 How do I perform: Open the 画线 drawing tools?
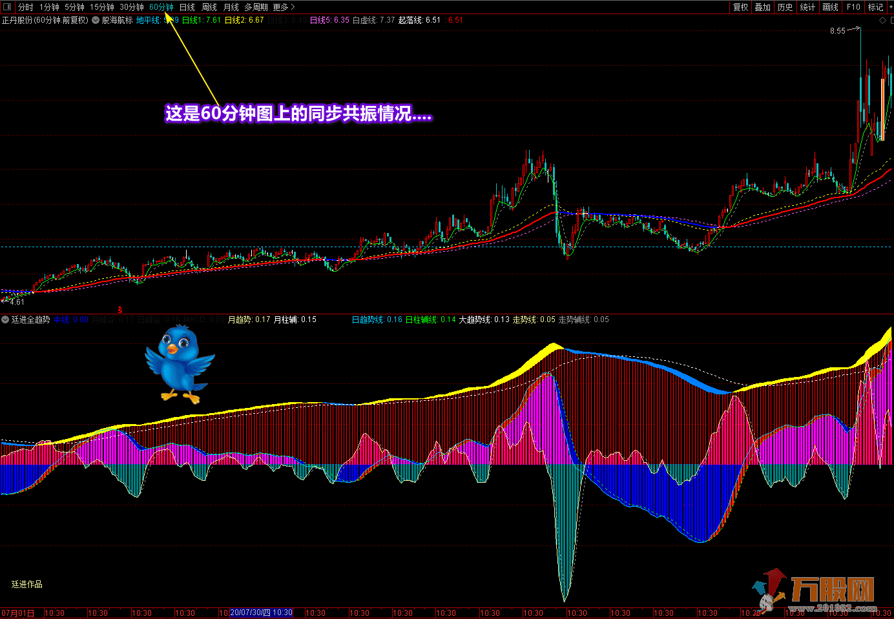pos(830,7)
